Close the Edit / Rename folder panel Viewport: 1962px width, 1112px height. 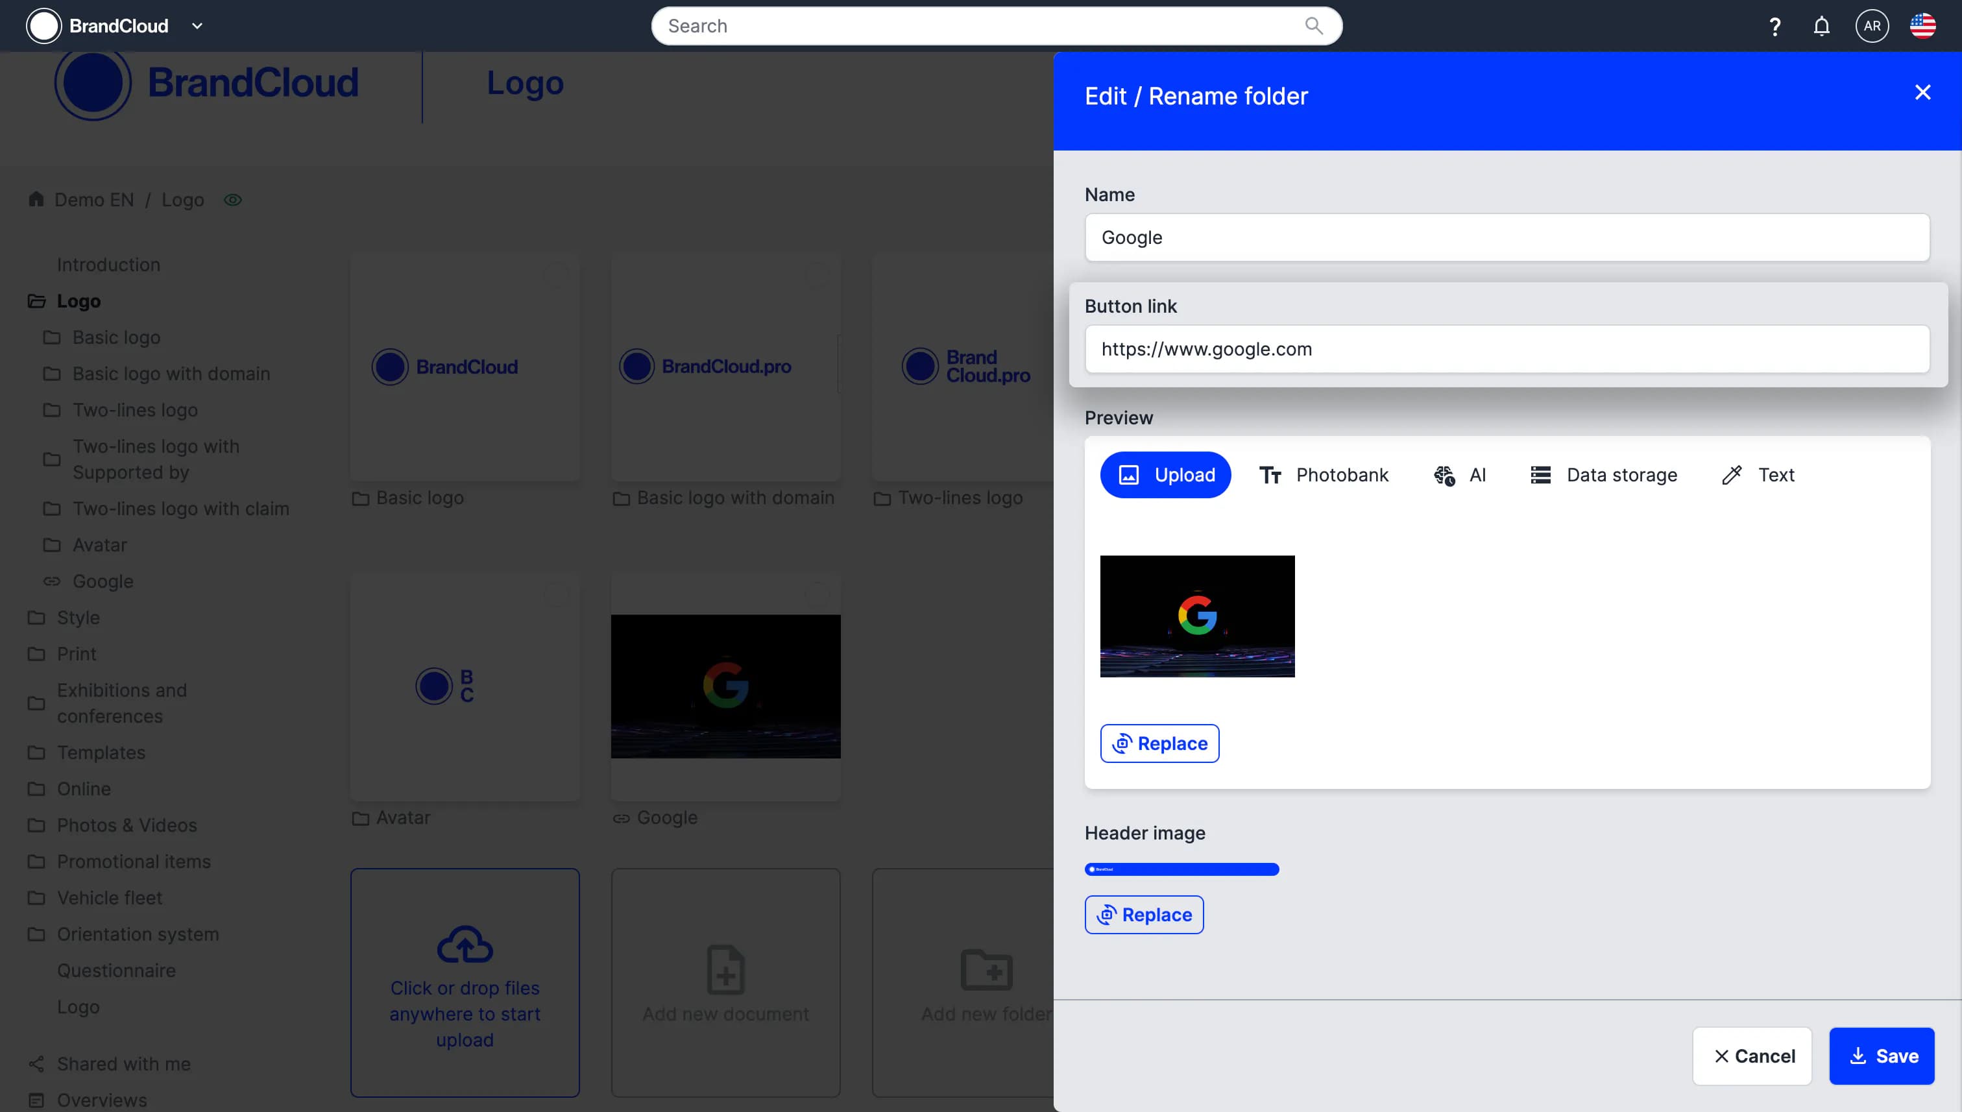point(1922,92)
